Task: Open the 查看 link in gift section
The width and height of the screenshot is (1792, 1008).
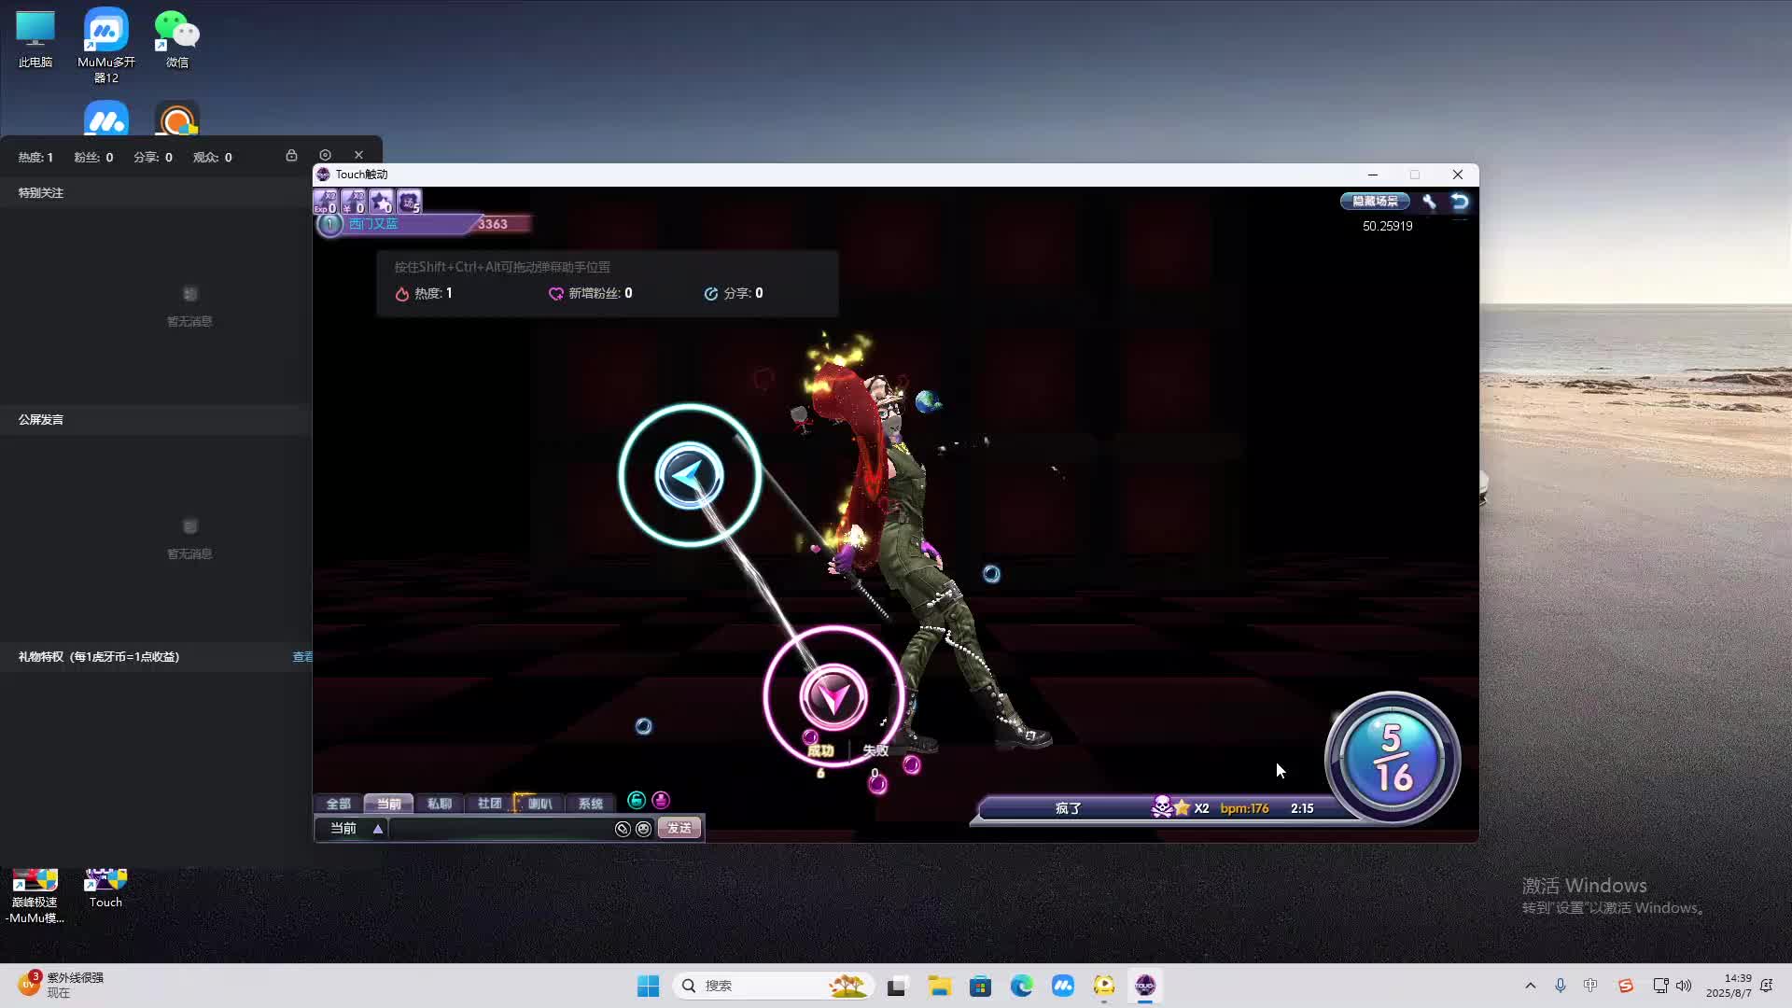Action: click(x=302, y=657)
